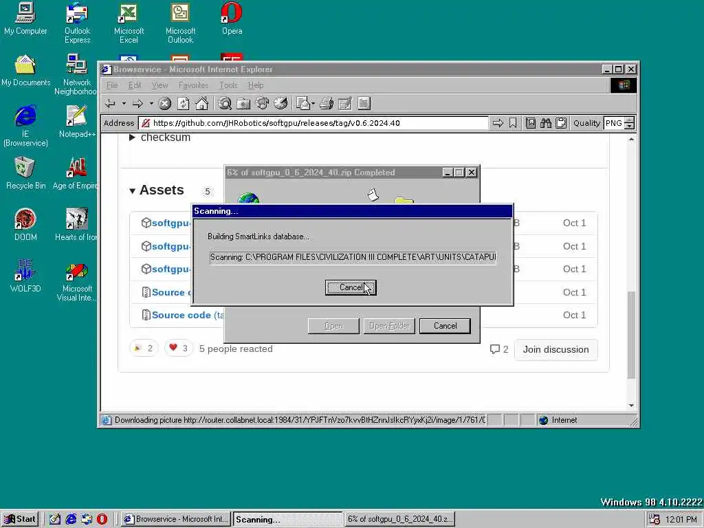Viewport: 704px width, 528px height.
Task: Select the Outlook Express desktop icon
Action: pyautogui.click(x=77, y=23)
